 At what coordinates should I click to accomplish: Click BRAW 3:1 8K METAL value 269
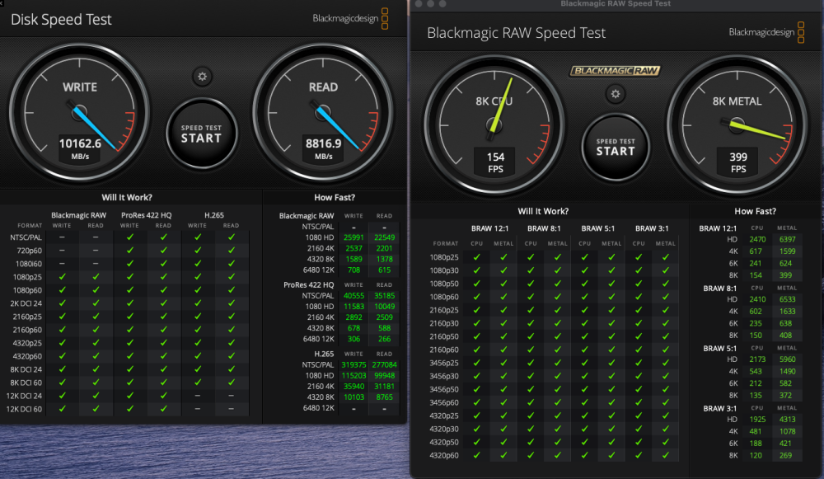tap(785, 455)
